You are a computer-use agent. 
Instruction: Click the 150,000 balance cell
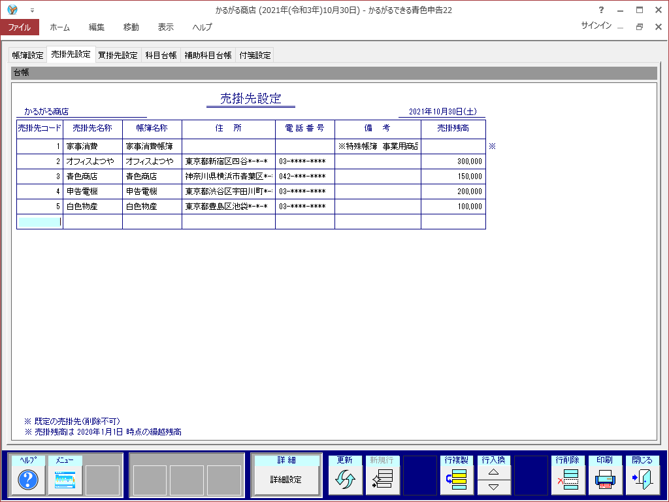tap(453, 176)
